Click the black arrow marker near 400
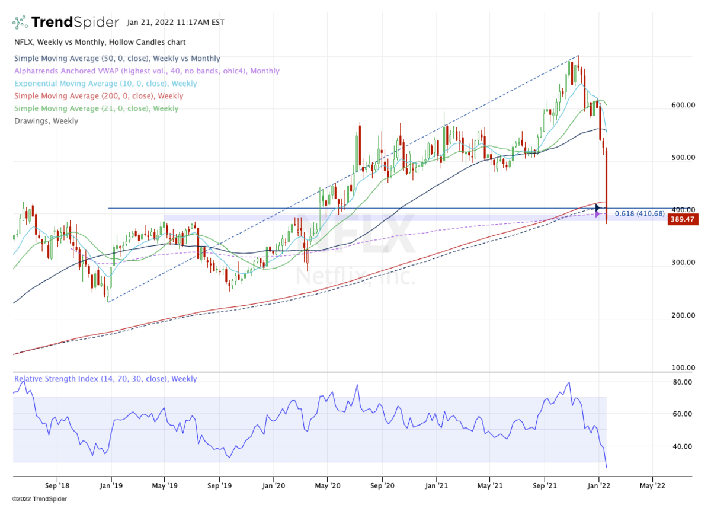 tap(598, 208)
